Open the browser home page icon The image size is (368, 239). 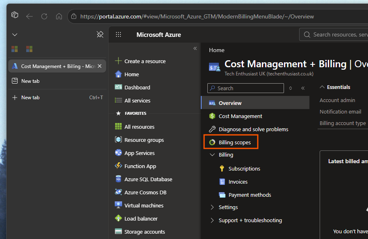59,16
